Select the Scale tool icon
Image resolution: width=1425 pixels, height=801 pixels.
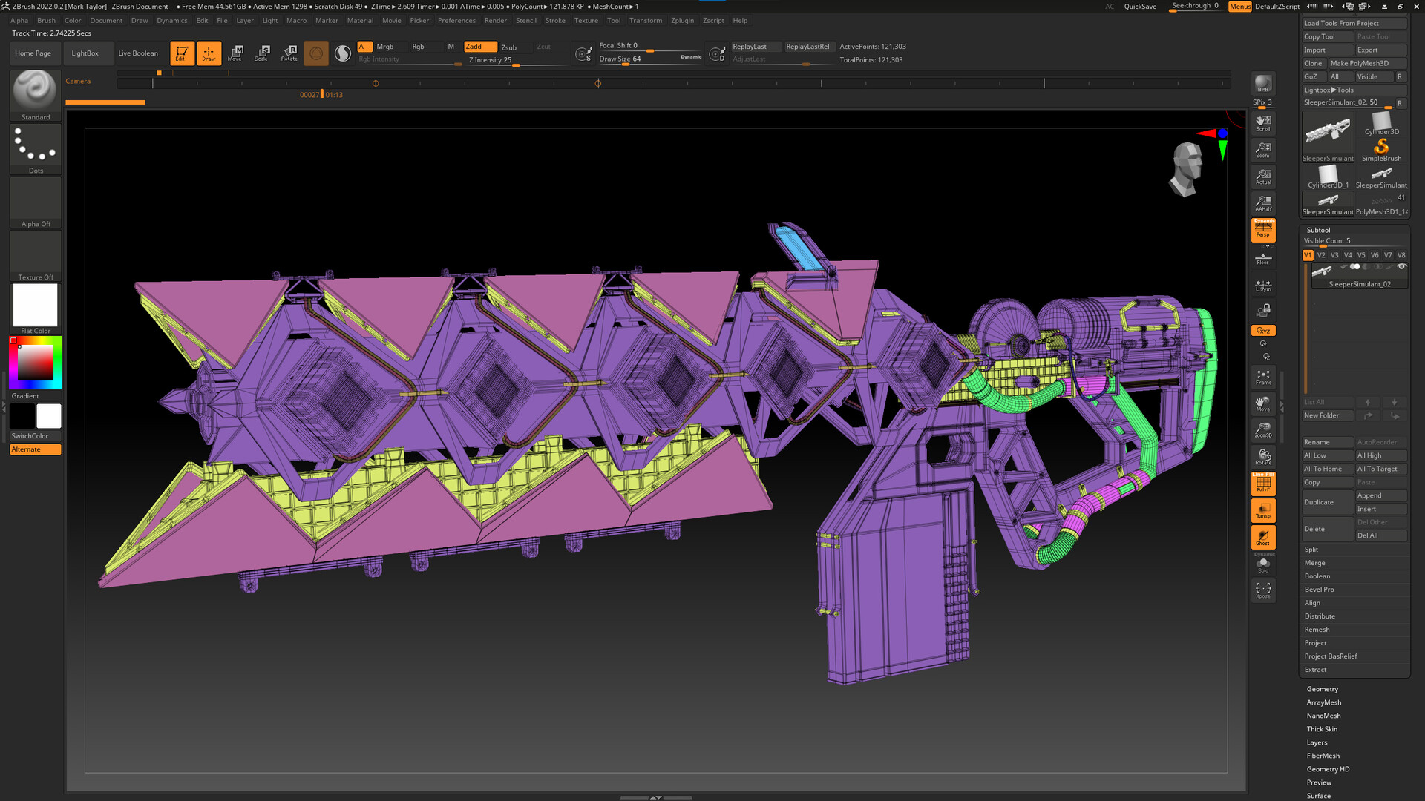(x=262, y=53)
